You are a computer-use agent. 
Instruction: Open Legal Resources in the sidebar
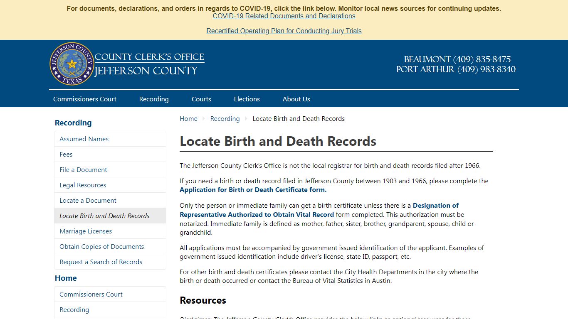[x=110, y=185]
